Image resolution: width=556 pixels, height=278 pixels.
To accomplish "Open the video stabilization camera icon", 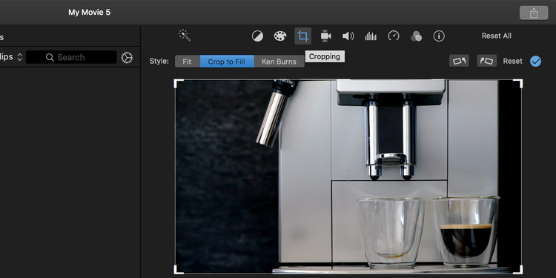I will click(325, 36).
